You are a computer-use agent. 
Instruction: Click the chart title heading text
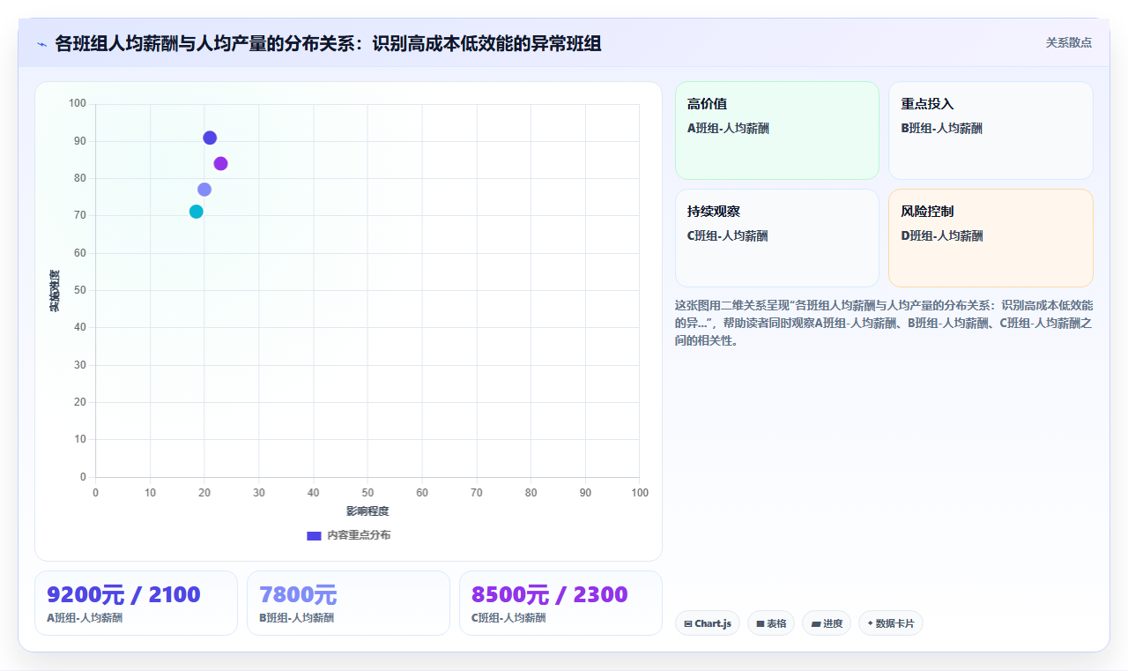tap(328, 44)
